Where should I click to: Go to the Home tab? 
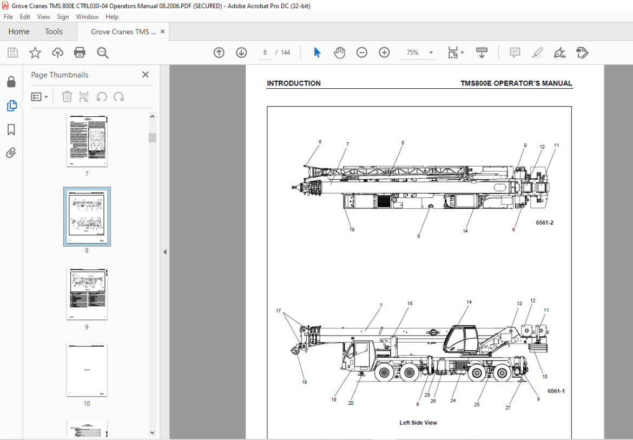pyautogui.click(x=19, y=31)
